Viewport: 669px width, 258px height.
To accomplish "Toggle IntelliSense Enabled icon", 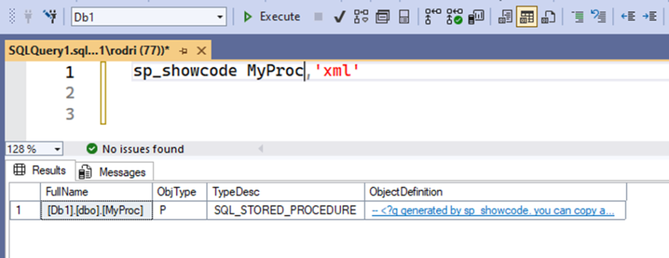I will click(404, 17).
